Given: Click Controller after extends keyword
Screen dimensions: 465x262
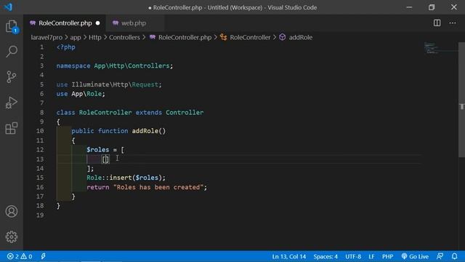Looking at the screenshot, I should (185, 113).
